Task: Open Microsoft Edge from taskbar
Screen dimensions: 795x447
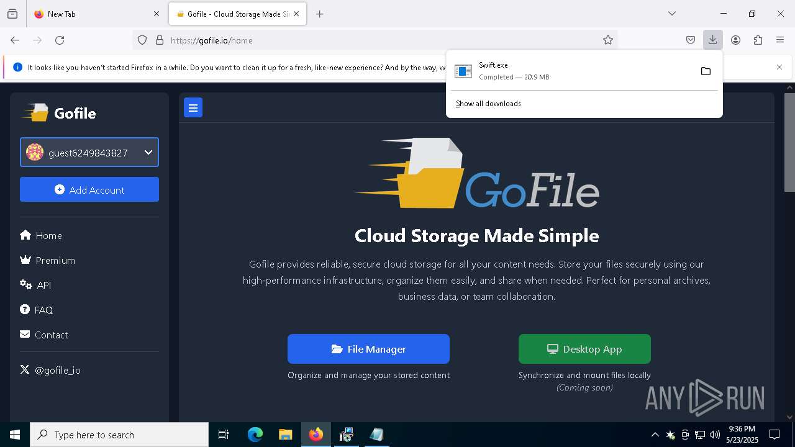Action: [255, 435]
